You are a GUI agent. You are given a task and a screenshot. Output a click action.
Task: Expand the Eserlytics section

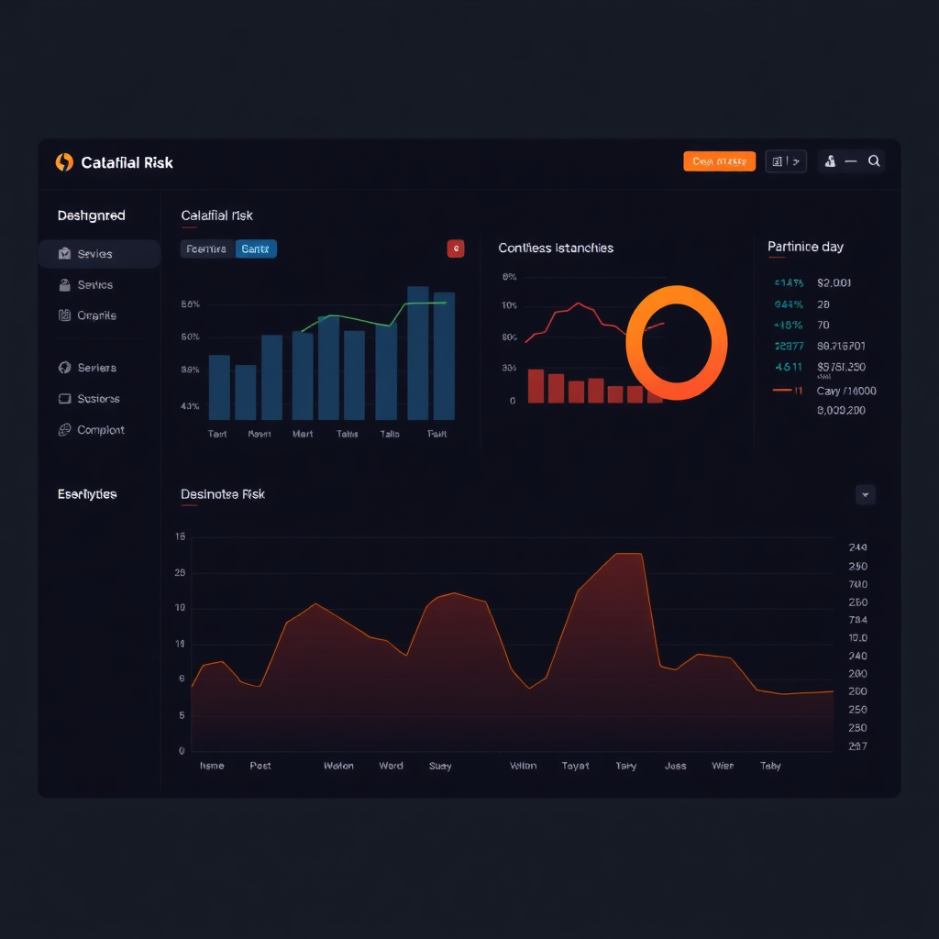point(89,494)
